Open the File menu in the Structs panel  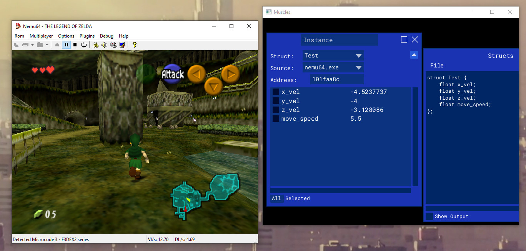click(x=437, y=66)
